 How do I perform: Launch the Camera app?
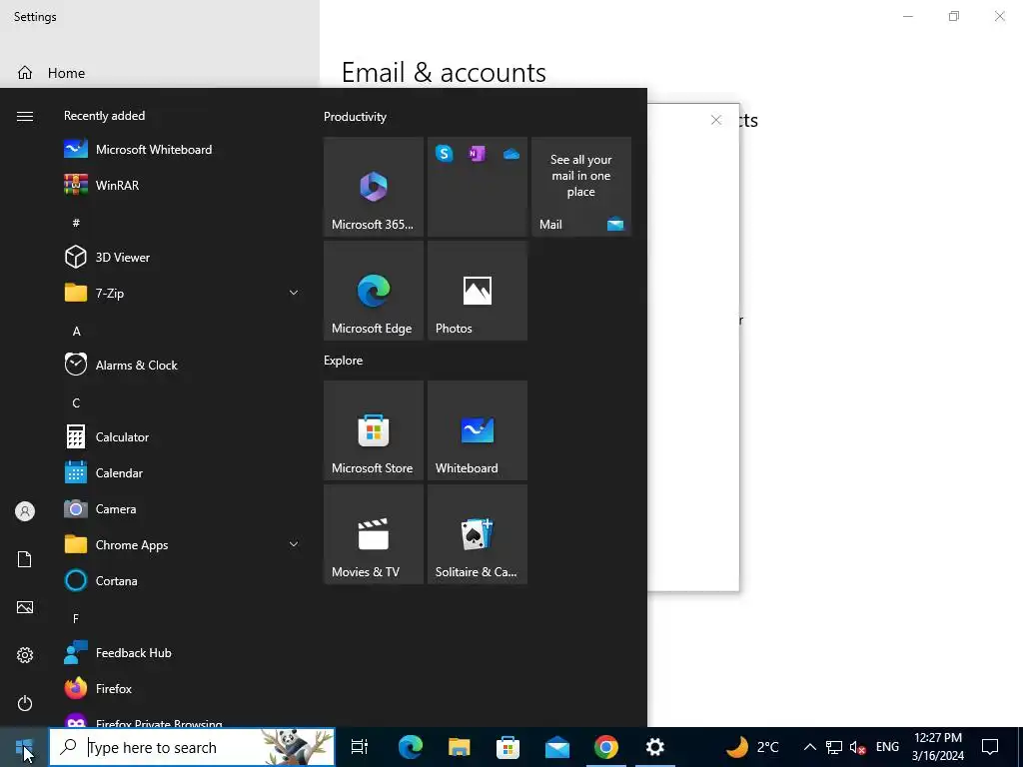point(181,508)
